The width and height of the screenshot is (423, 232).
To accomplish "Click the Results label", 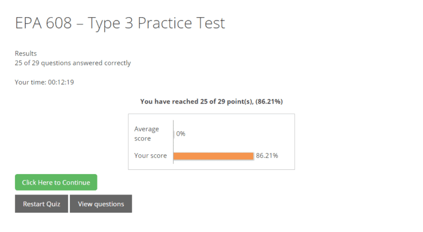I will click(x=26, y=53).
